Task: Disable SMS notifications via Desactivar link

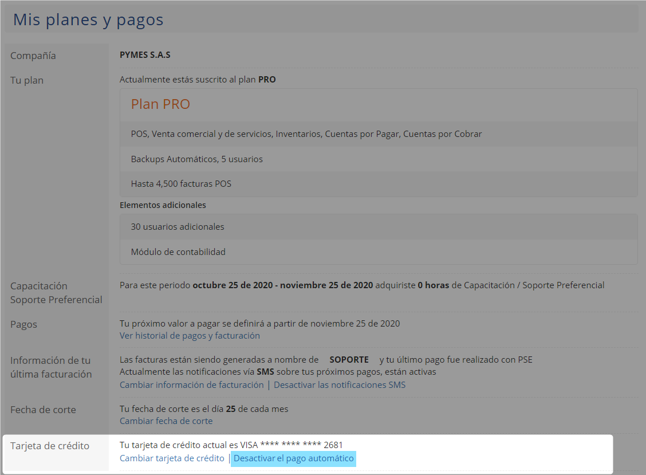Action: 339,385
